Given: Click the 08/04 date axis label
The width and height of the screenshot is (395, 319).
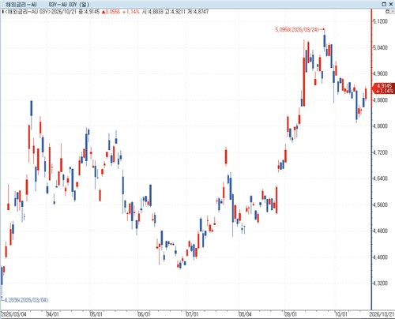Looking at the screenshot, I should point(245,314).
